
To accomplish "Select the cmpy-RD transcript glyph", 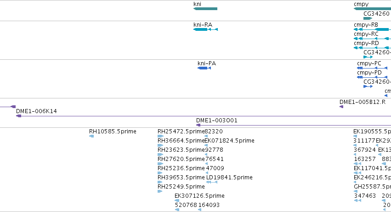I will (372, 48).
